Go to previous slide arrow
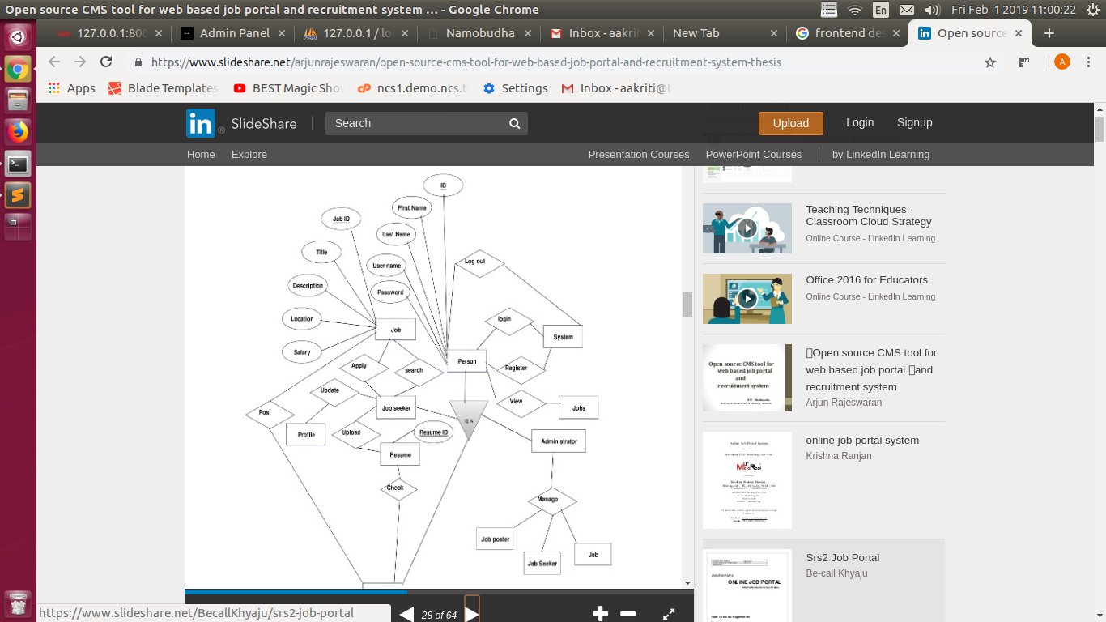This screenshot has width=1106, height=622. 406,614
